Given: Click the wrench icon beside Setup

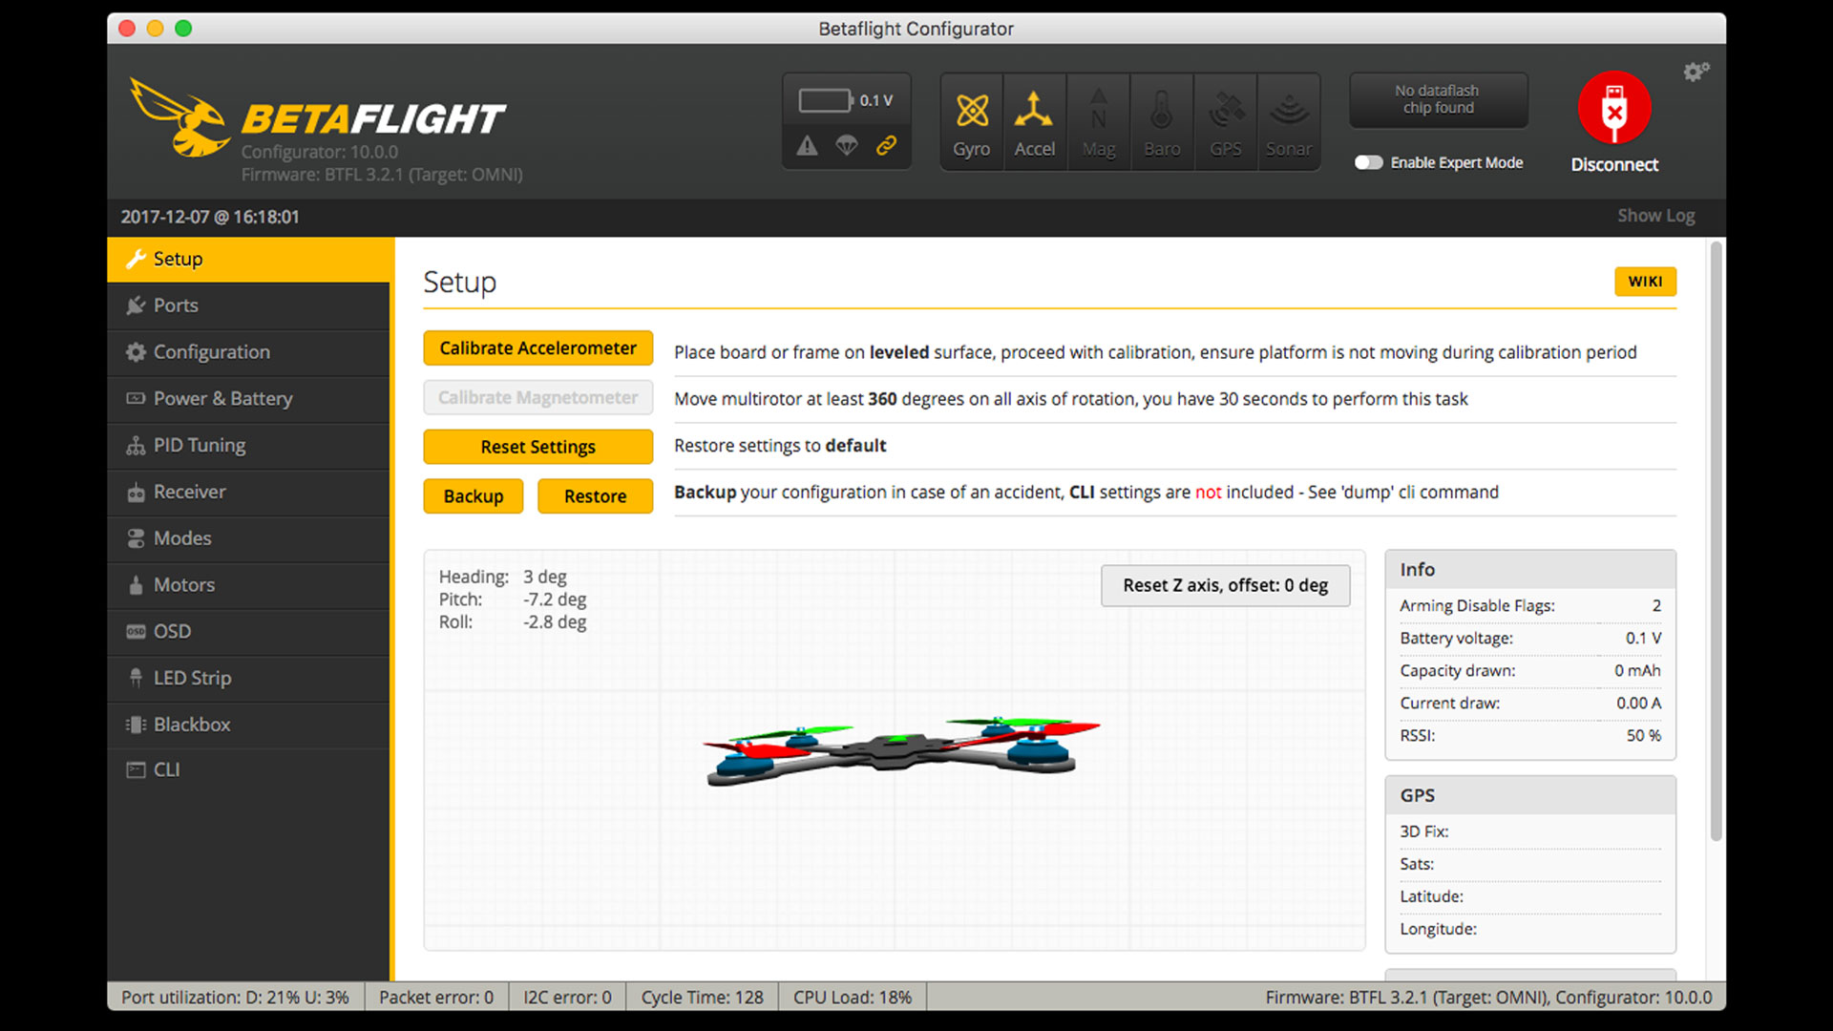Looking at the screenshot, I should (136, 259).
